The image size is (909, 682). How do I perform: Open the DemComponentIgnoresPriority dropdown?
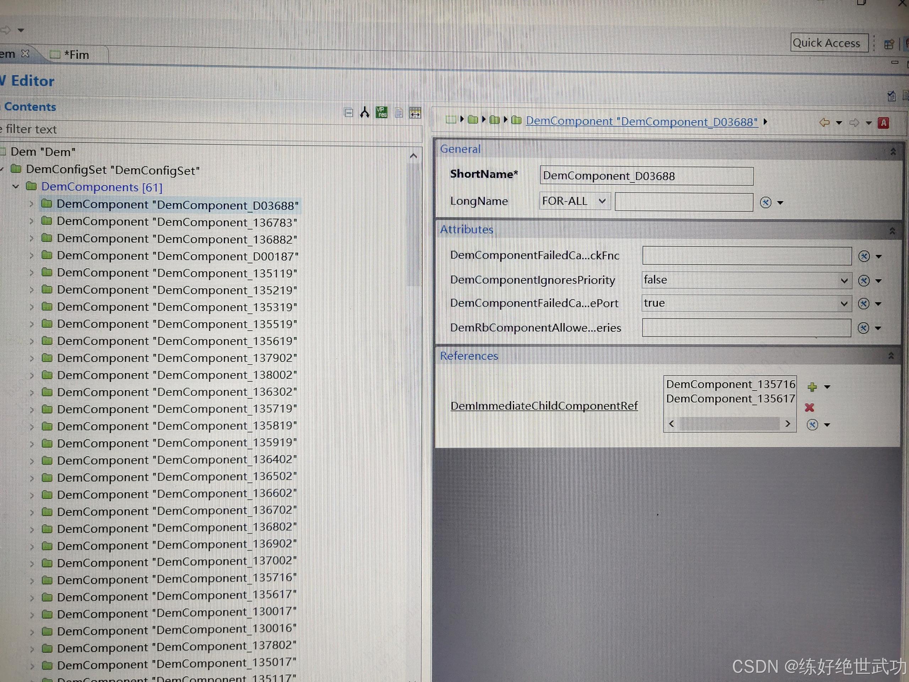click(844, 281)
